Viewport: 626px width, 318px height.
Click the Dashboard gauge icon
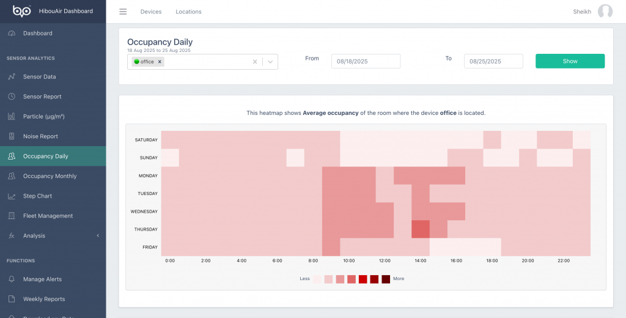[x=12, y=33]
